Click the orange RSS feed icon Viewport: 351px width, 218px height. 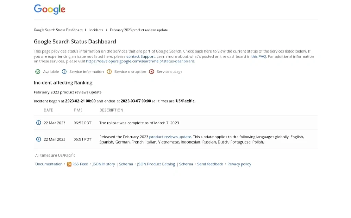(69, 164)
